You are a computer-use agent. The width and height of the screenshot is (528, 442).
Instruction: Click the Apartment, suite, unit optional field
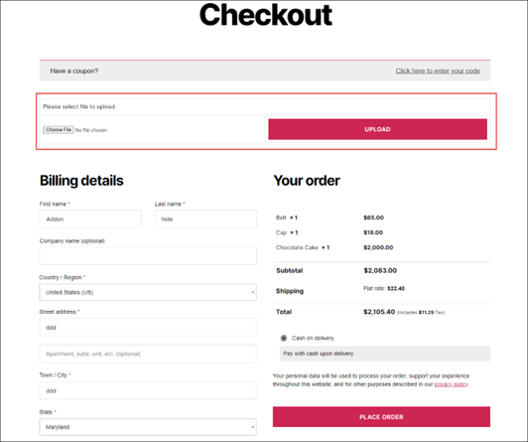tap(148, 354)
